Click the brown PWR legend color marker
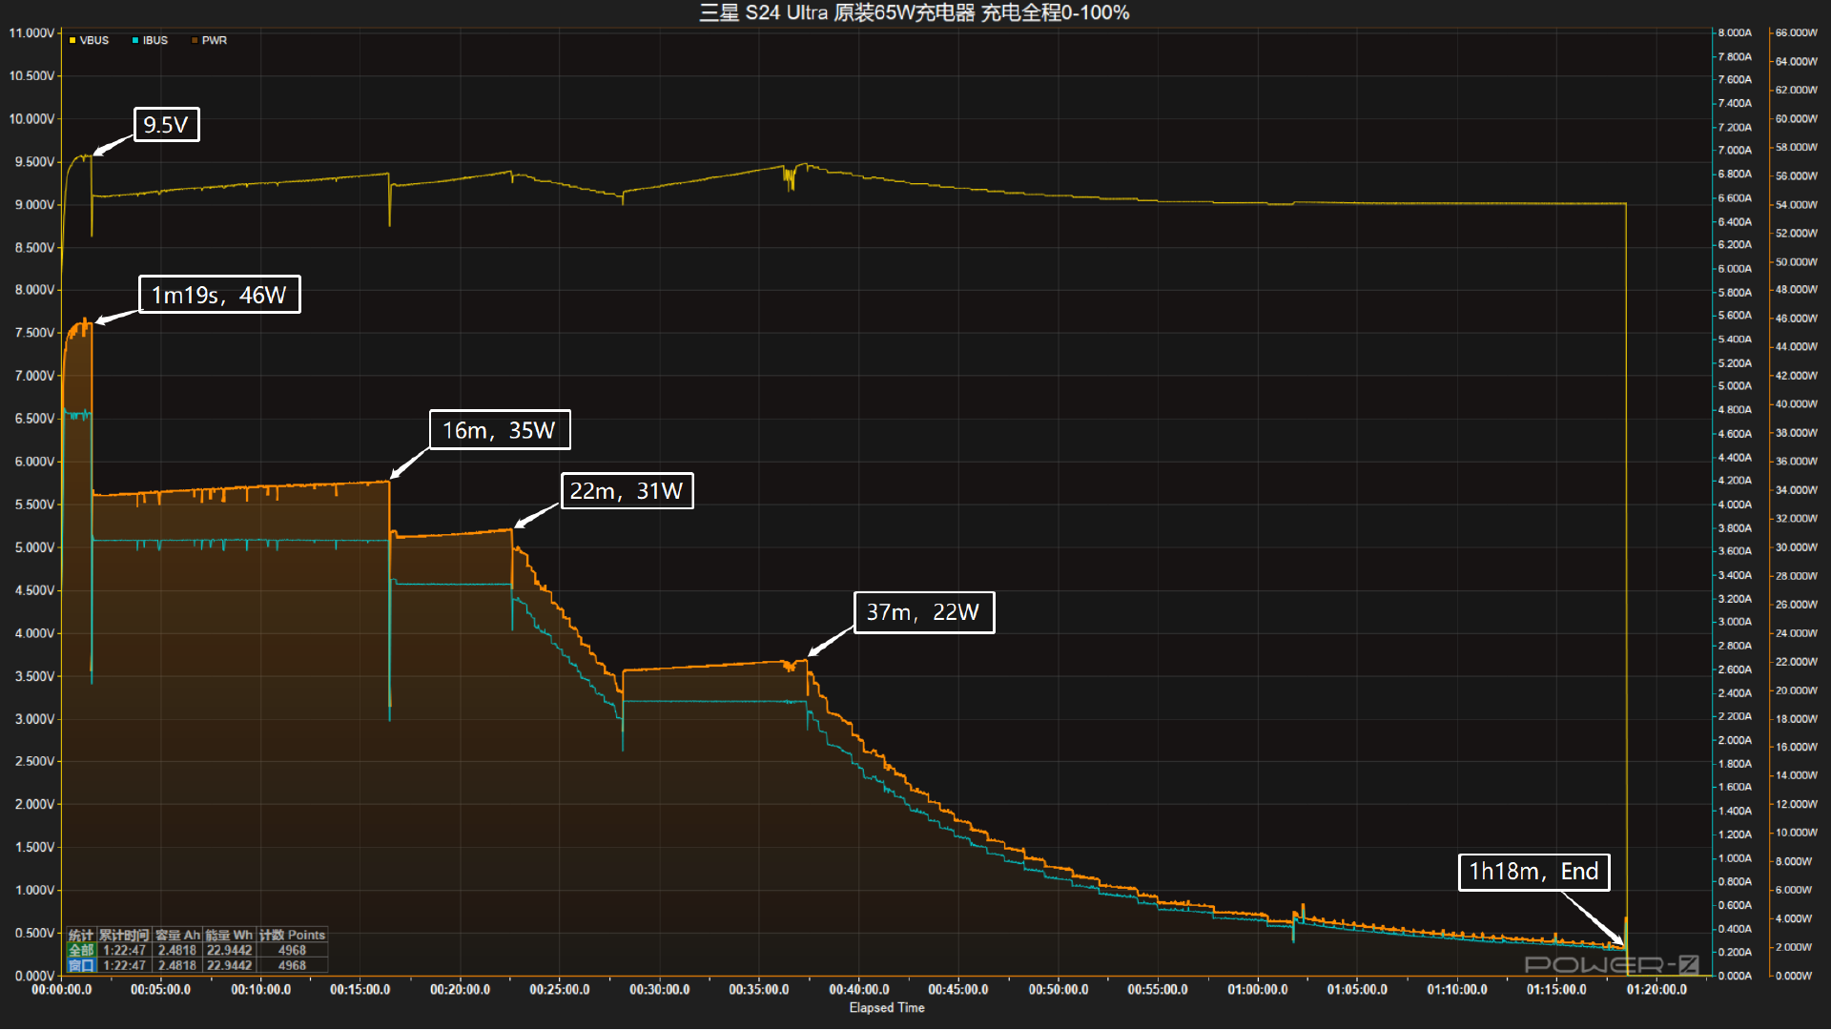Screen dimensions: 1831x1030 [195, 40]
